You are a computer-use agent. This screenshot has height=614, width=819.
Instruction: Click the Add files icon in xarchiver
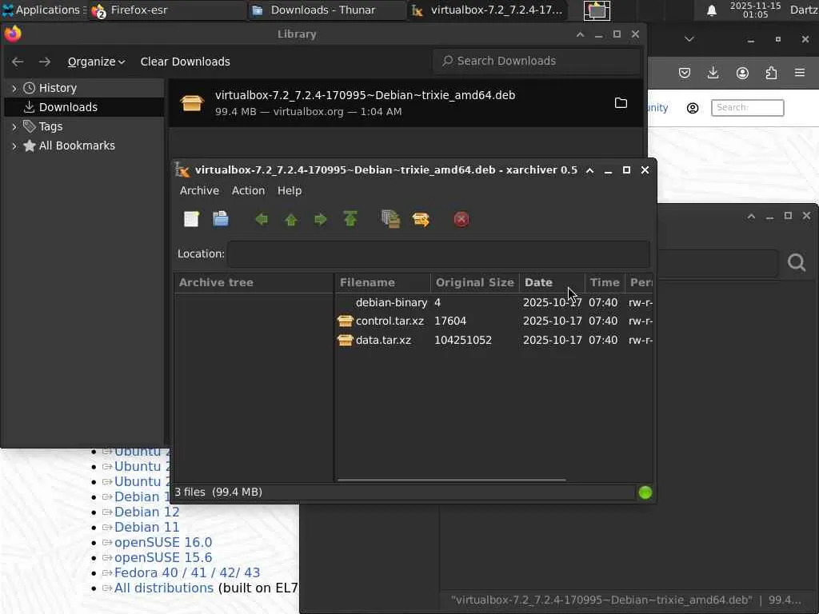[x=390, y=219]
